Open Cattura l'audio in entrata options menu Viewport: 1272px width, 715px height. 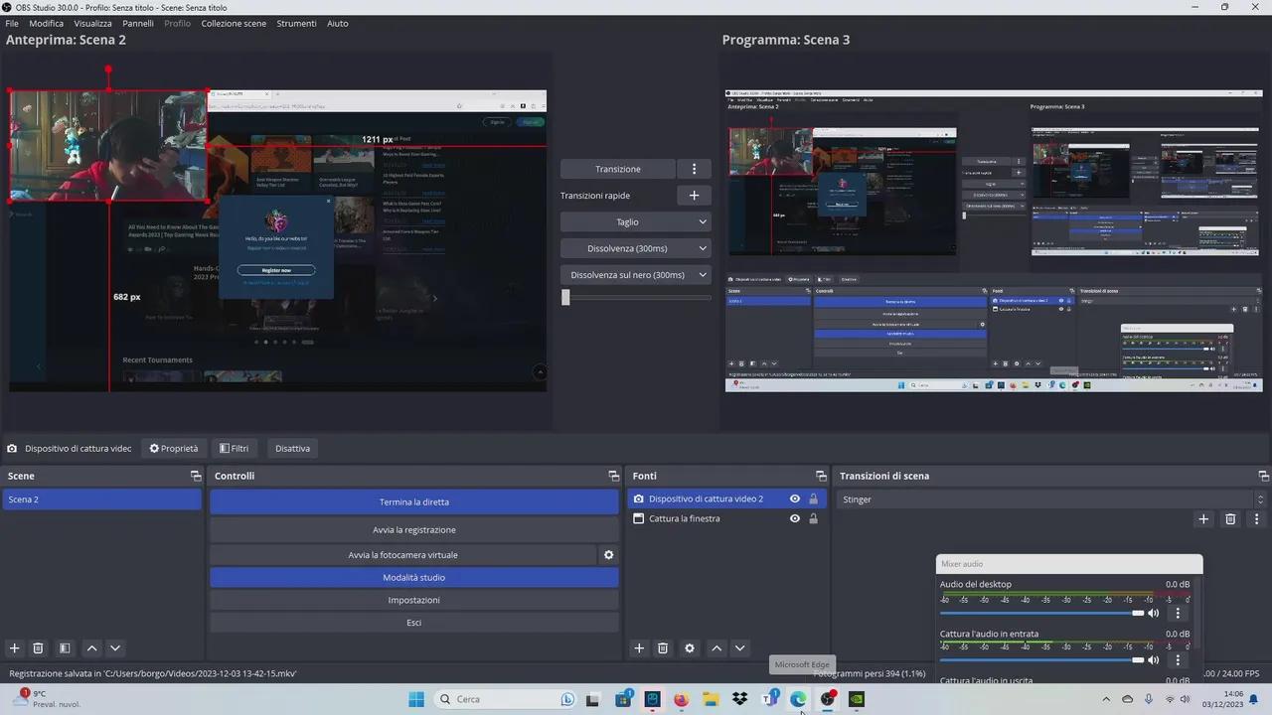1178,659
